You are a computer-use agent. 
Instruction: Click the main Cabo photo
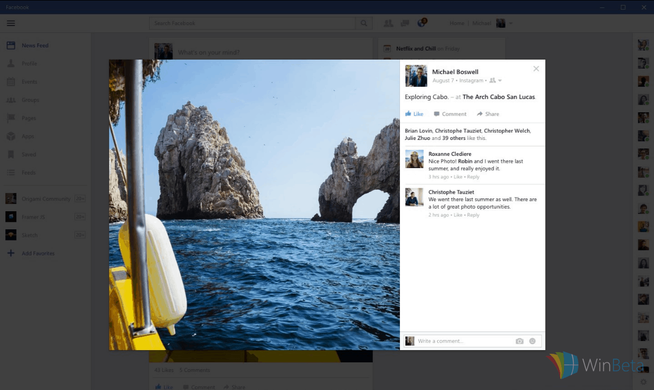click(255, 205)
